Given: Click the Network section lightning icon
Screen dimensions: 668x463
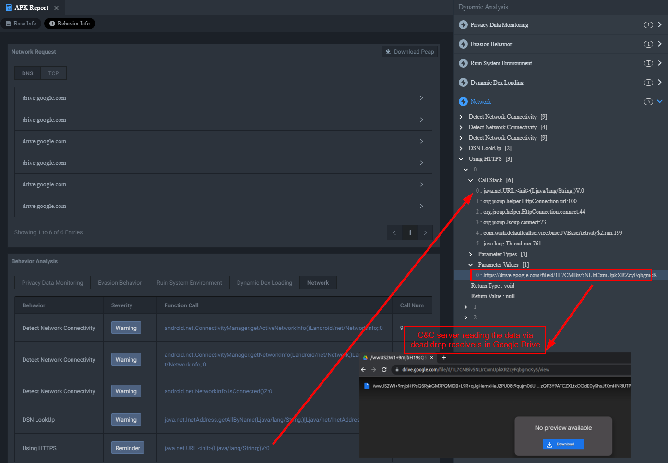Looking at the screenshot, I should (x=463, y=102).
